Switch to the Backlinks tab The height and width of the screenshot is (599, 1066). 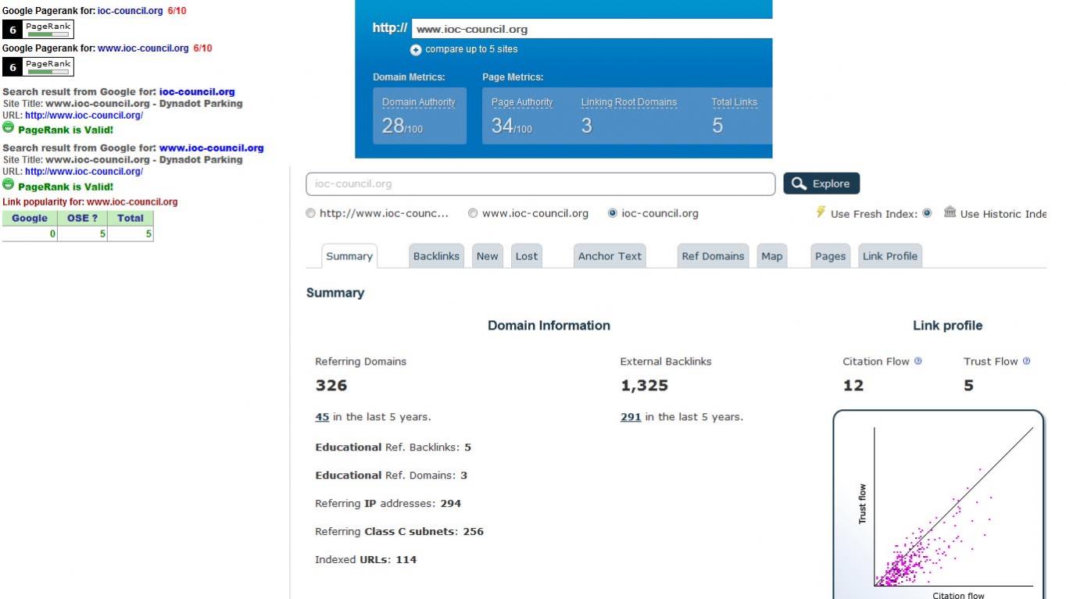click(436, 256)
